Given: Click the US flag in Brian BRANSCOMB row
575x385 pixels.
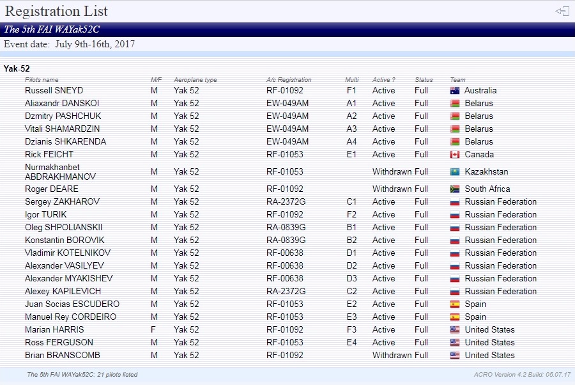Looking at the screenshot, I should (455, 356).
